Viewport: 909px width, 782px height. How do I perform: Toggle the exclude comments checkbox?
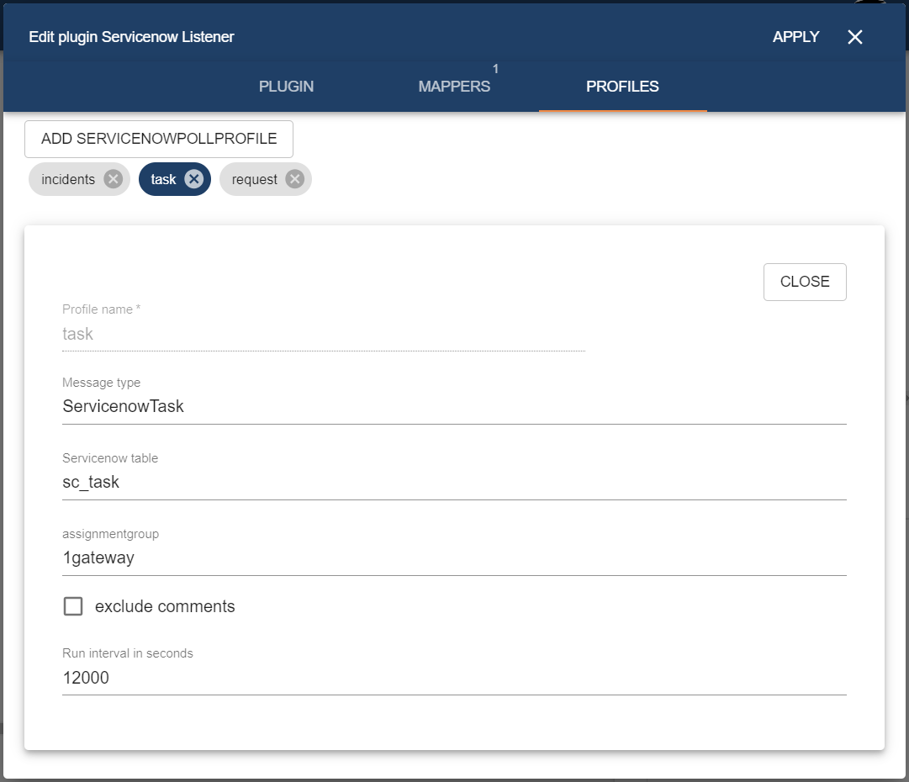[x=74, y=606]
